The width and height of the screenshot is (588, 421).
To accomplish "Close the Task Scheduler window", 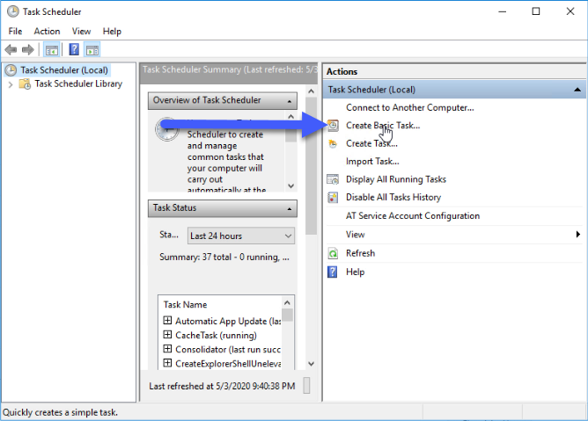I will pyautogui.click(x=570, y=11).
